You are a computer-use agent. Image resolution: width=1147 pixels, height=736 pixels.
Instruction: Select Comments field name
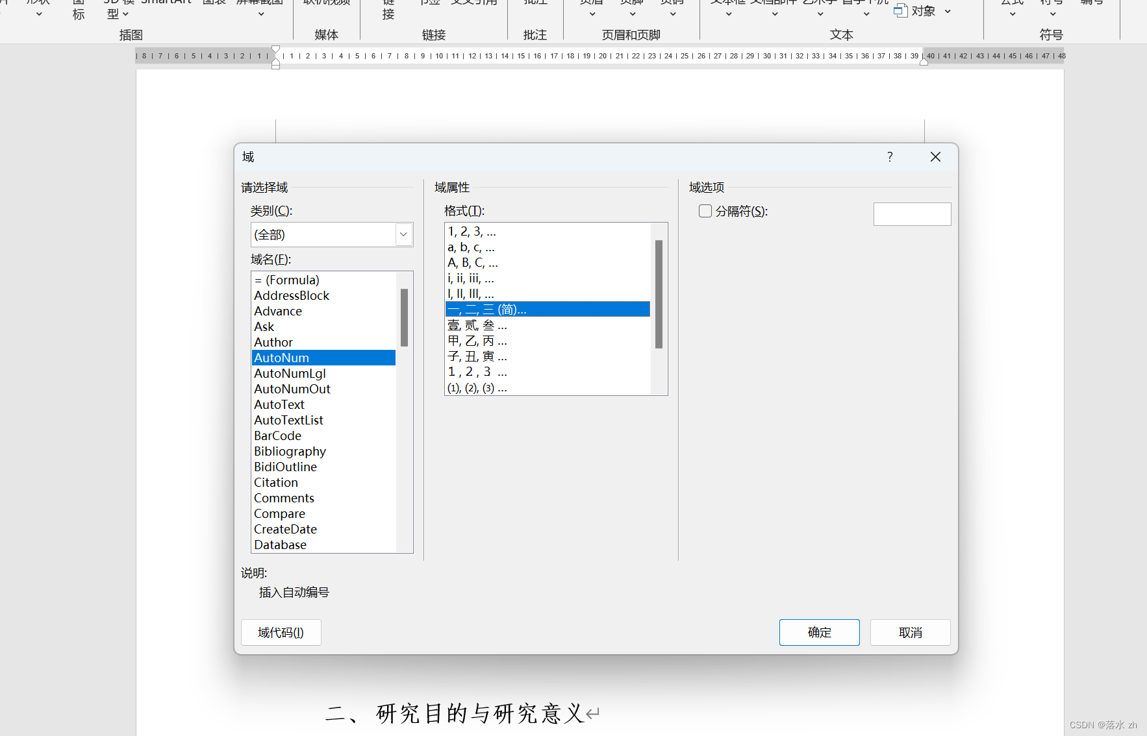point(323,498)
